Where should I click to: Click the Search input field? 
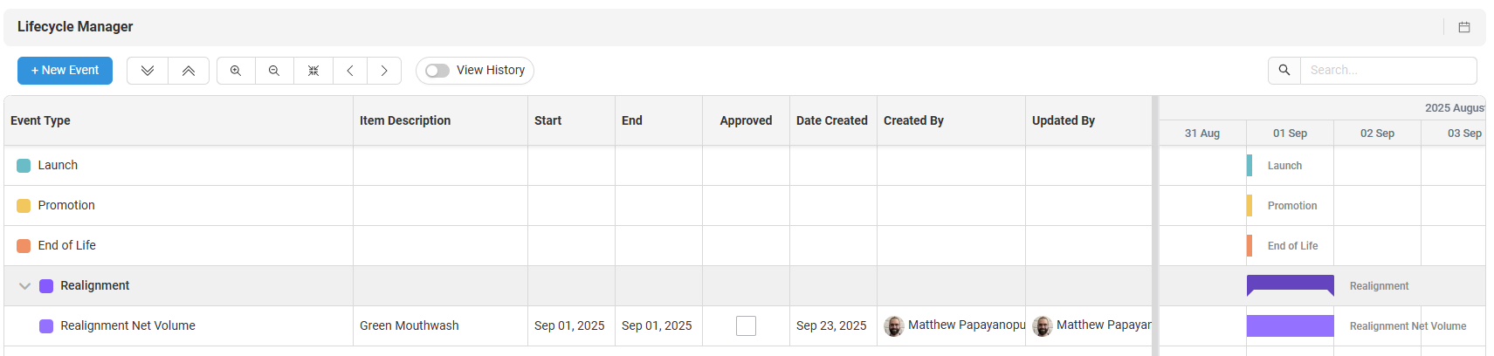coord(1387,71)
